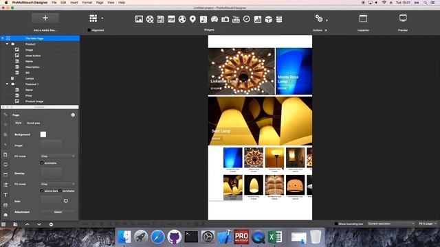Open the list inspector section

click(x=5, y=185)
